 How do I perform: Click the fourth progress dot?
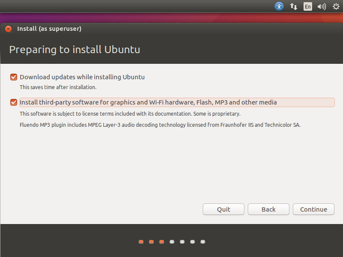(171, 242)
